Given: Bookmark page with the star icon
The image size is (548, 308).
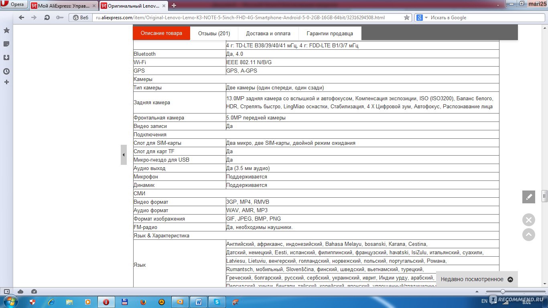Looking at the screenshot, I should tap(407, 18).
